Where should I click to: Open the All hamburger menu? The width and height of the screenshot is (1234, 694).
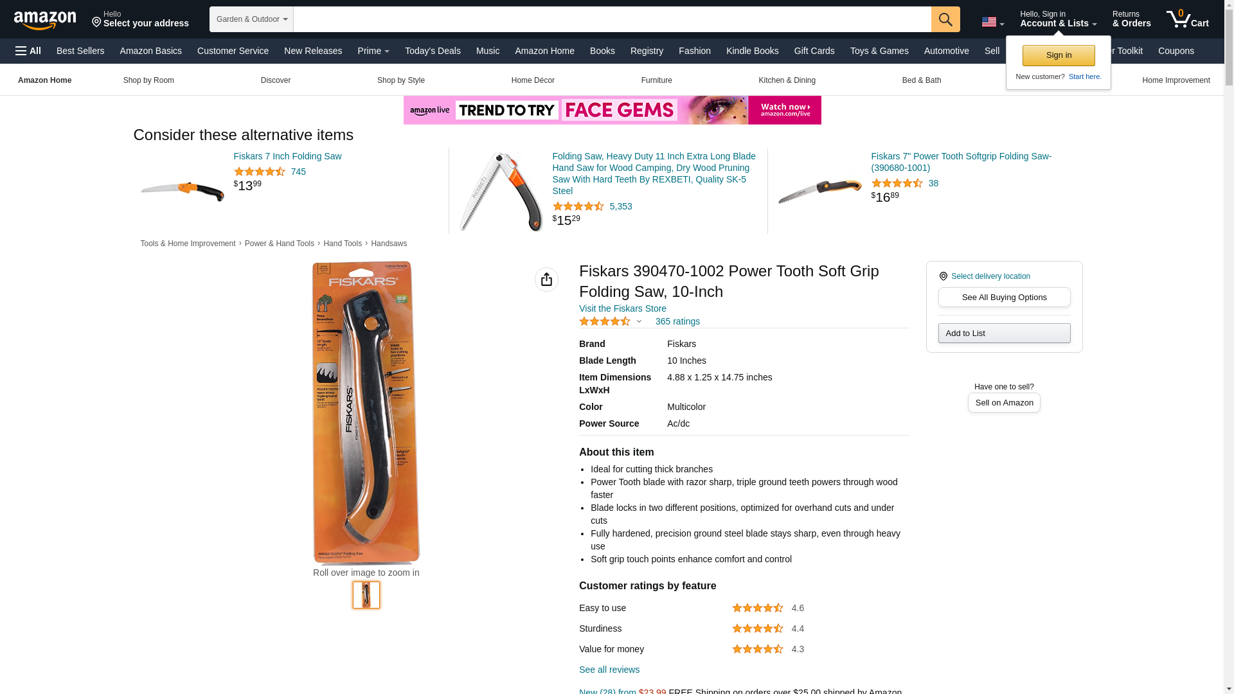pos(28,51)
